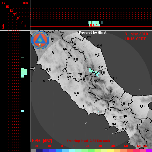Click the Powered by Himet text
Screen dimensions: 152x152
tap(93, 33)
